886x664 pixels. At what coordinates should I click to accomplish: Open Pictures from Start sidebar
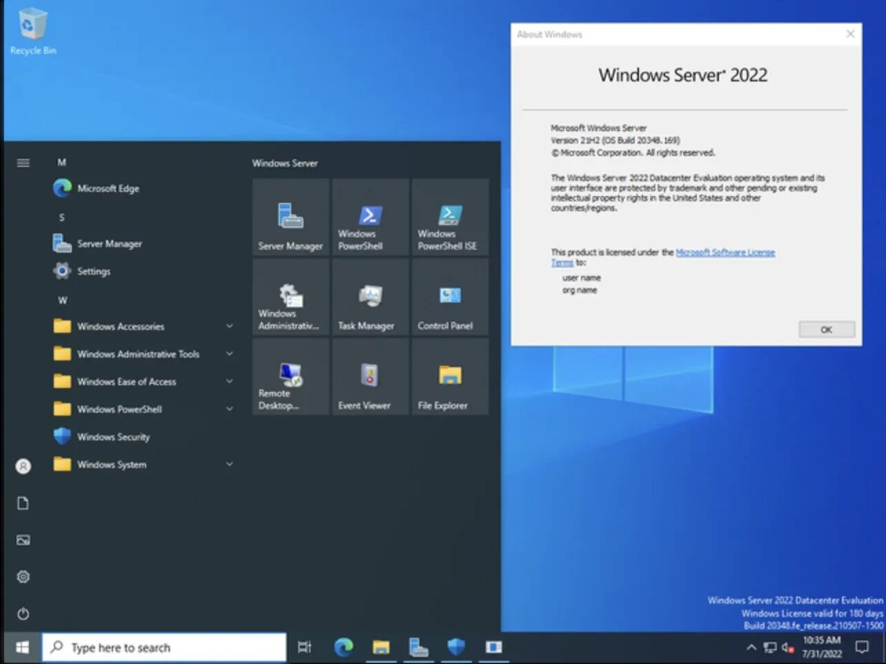(23, 540)
